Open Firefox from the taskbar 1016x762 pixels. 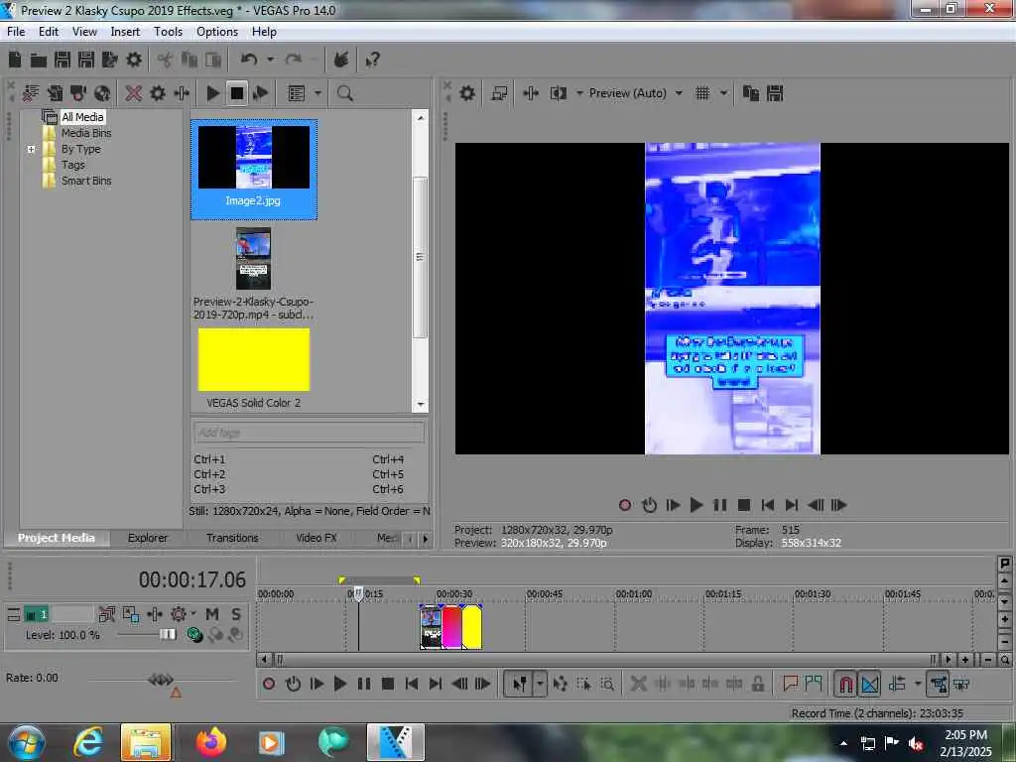pos(211,742)
